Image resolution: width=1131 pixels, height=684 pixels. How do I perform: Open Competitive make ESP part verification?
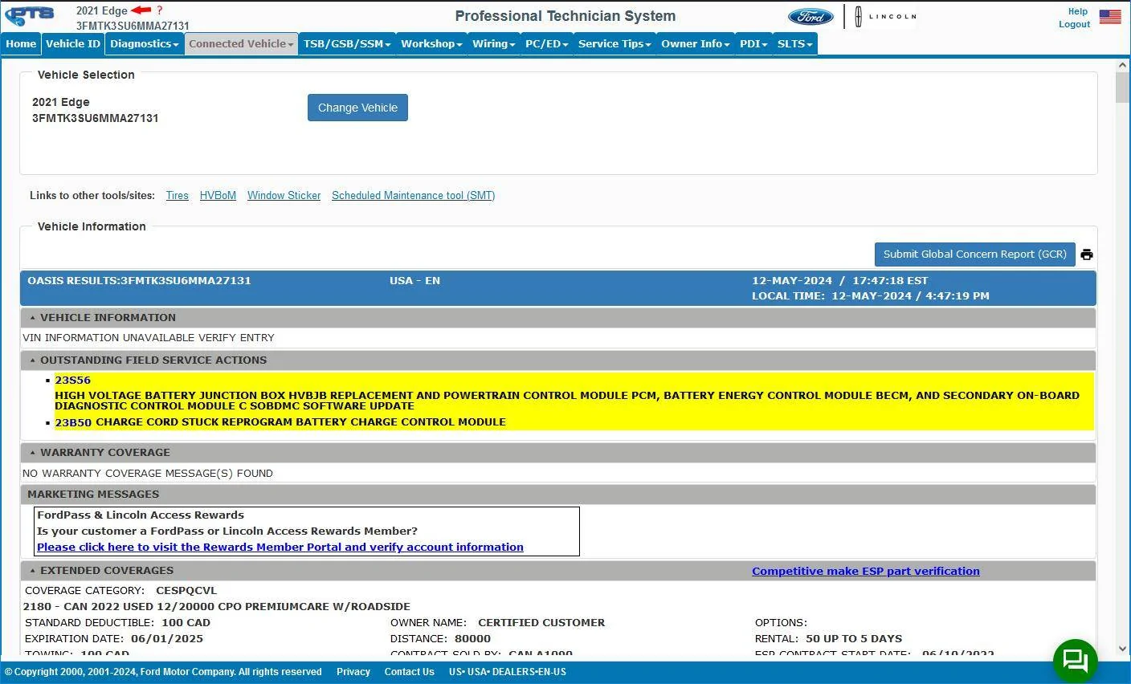[x=866, y=572]
